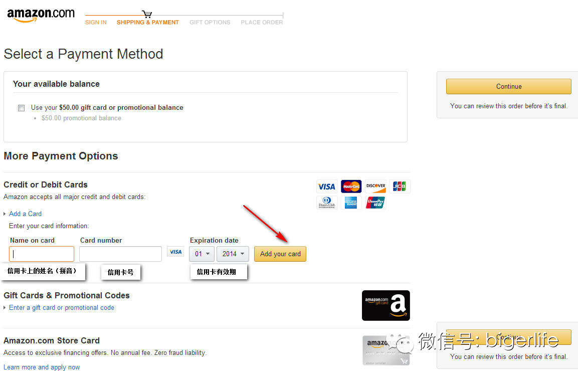Go to the SIGN IN step
The image size is (578, 371).
[x=96, y=23]
